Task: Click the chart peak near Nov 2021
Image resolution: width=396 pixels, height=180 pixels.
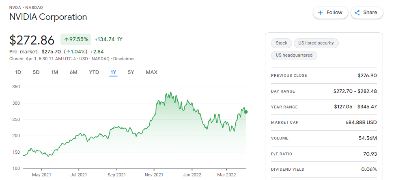Action: tap(171, 92)
